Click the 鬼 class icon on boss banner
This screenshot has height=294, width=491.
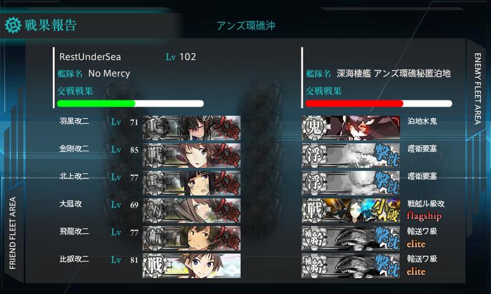coord(314,128)
